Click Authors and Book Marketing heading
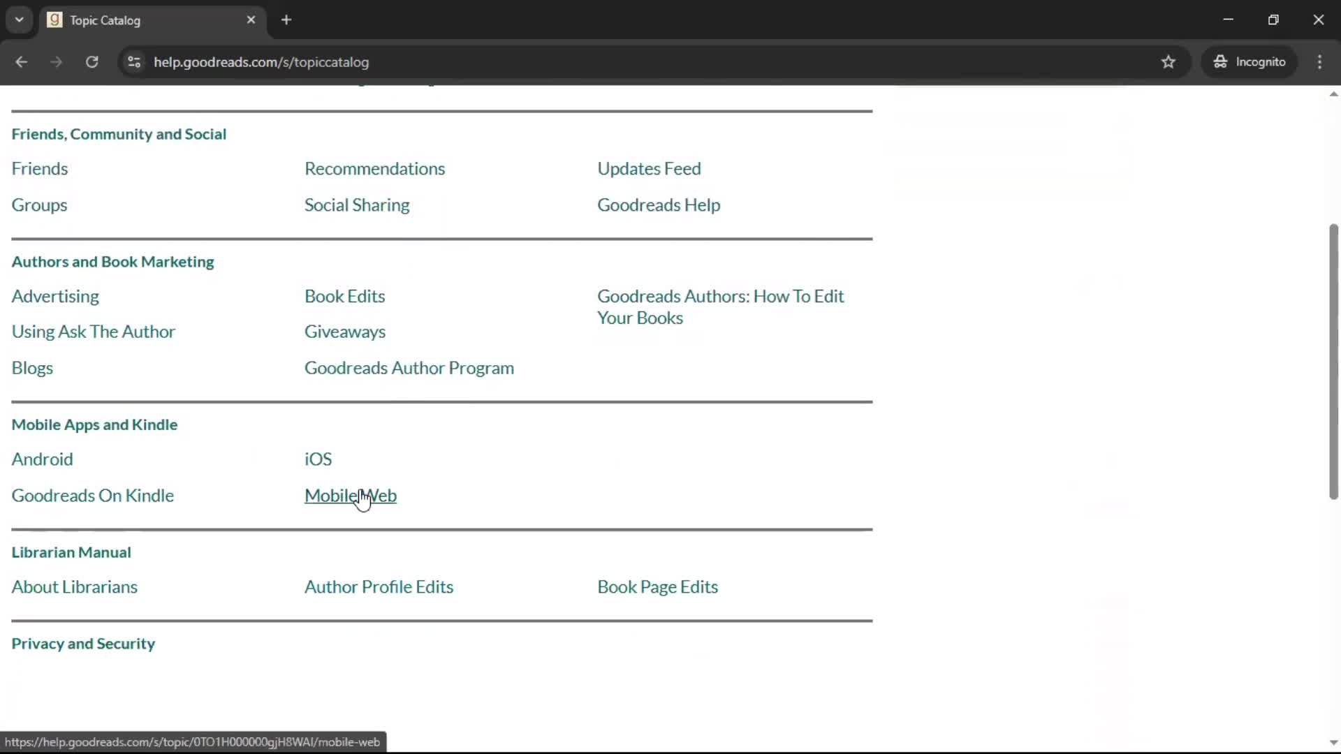 click(112, 262)
